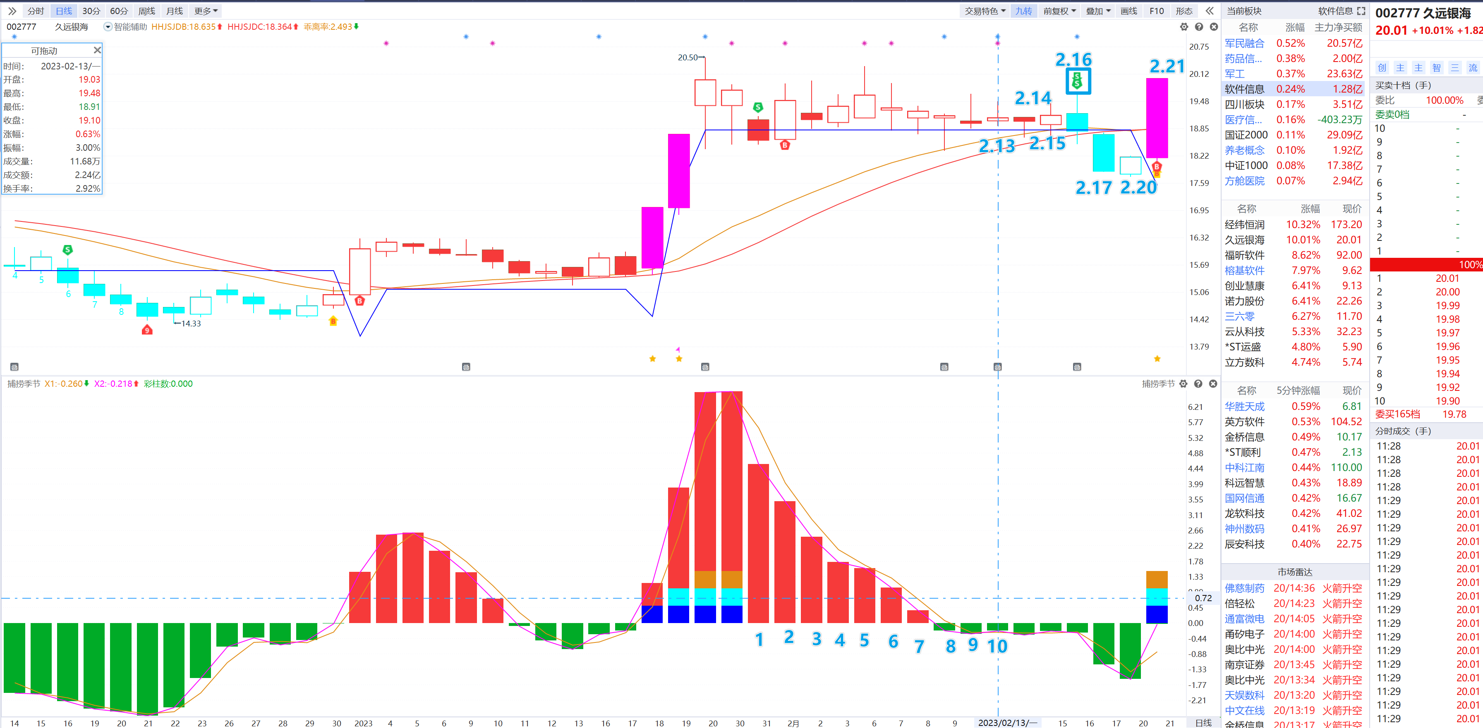Open 三六零 stock link
The width and height of the screenshot is (1483, 728).
pyautogui.click(x=1239, y=316)
